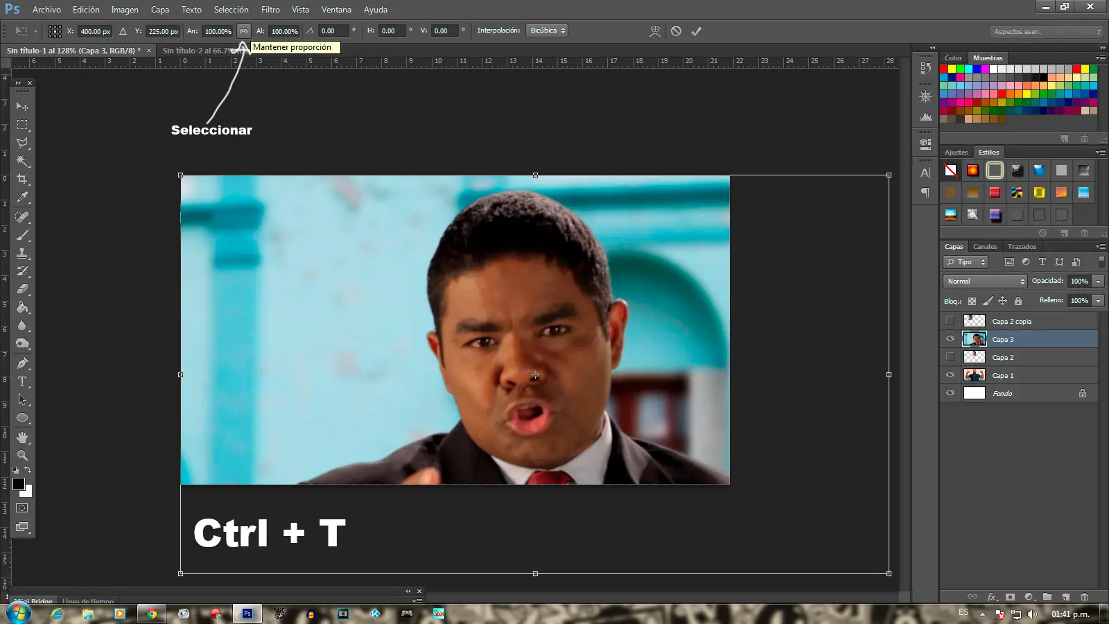Toggle lock transparent pixels
Image resolution: width=1109 pixels, height=624 pixels.
click(972, 301)
